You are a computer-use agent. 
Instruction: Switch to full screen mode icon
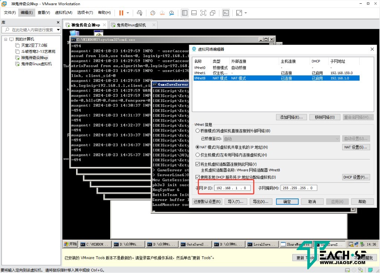click(x=203, y=13)
